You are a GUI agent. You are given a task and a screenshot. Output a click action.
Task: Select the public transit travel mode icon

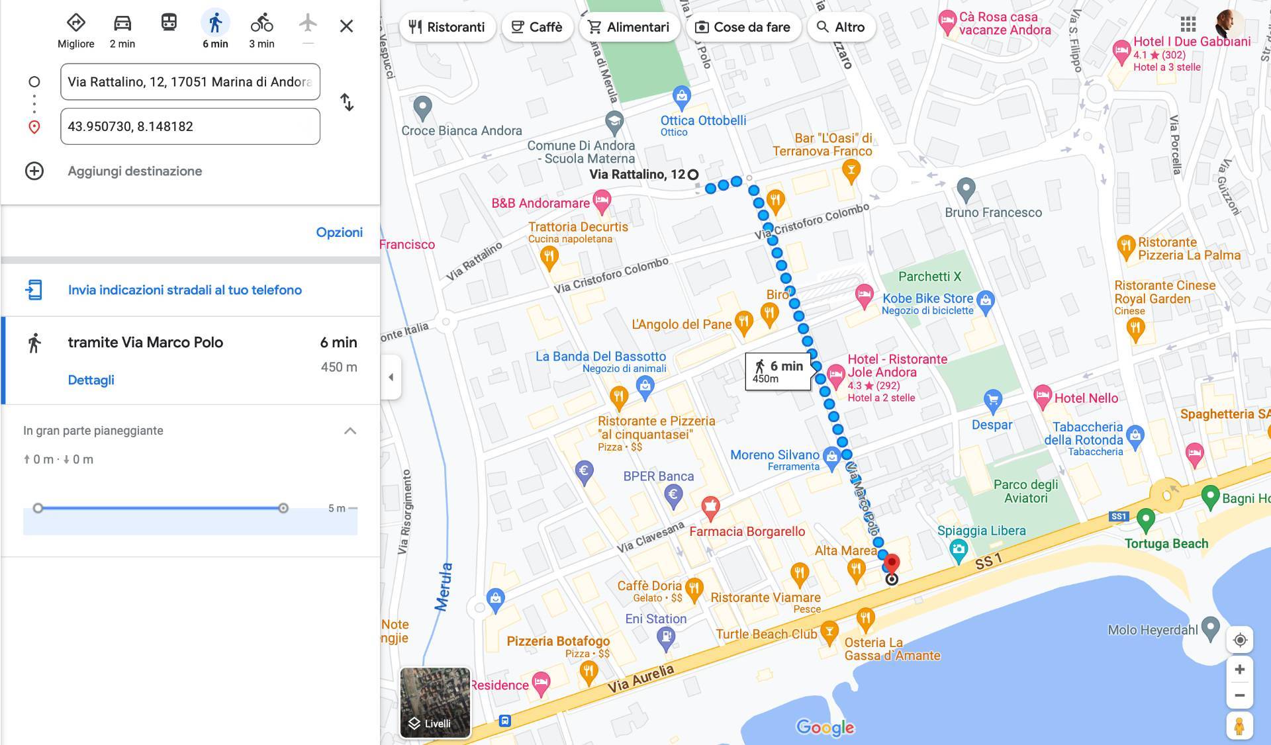click(169, 23)
